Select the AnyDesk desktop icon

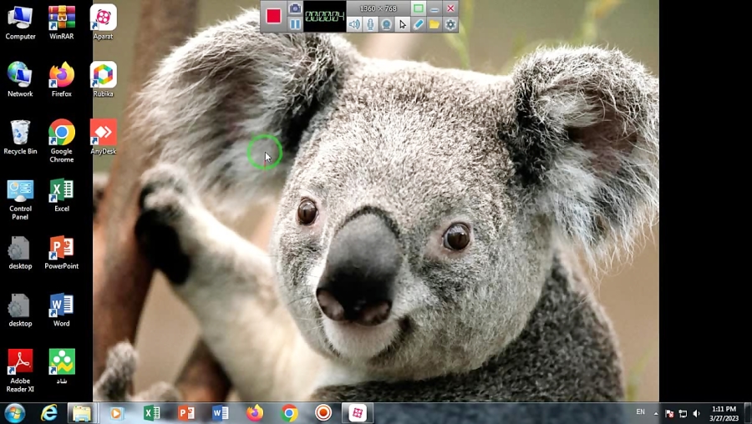click(103, 138)
